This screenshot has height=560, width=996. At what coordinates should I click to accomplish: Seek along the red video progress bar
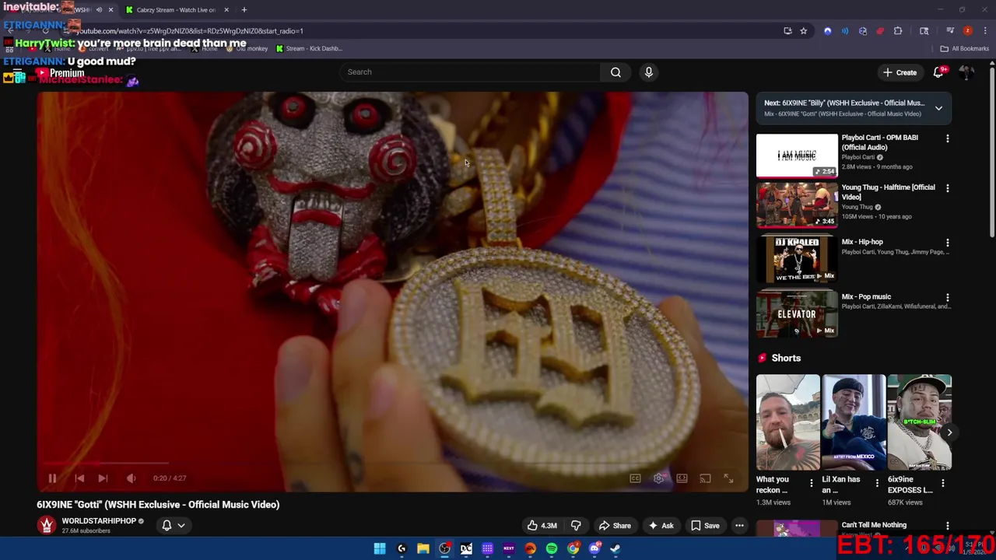point(393,463)
